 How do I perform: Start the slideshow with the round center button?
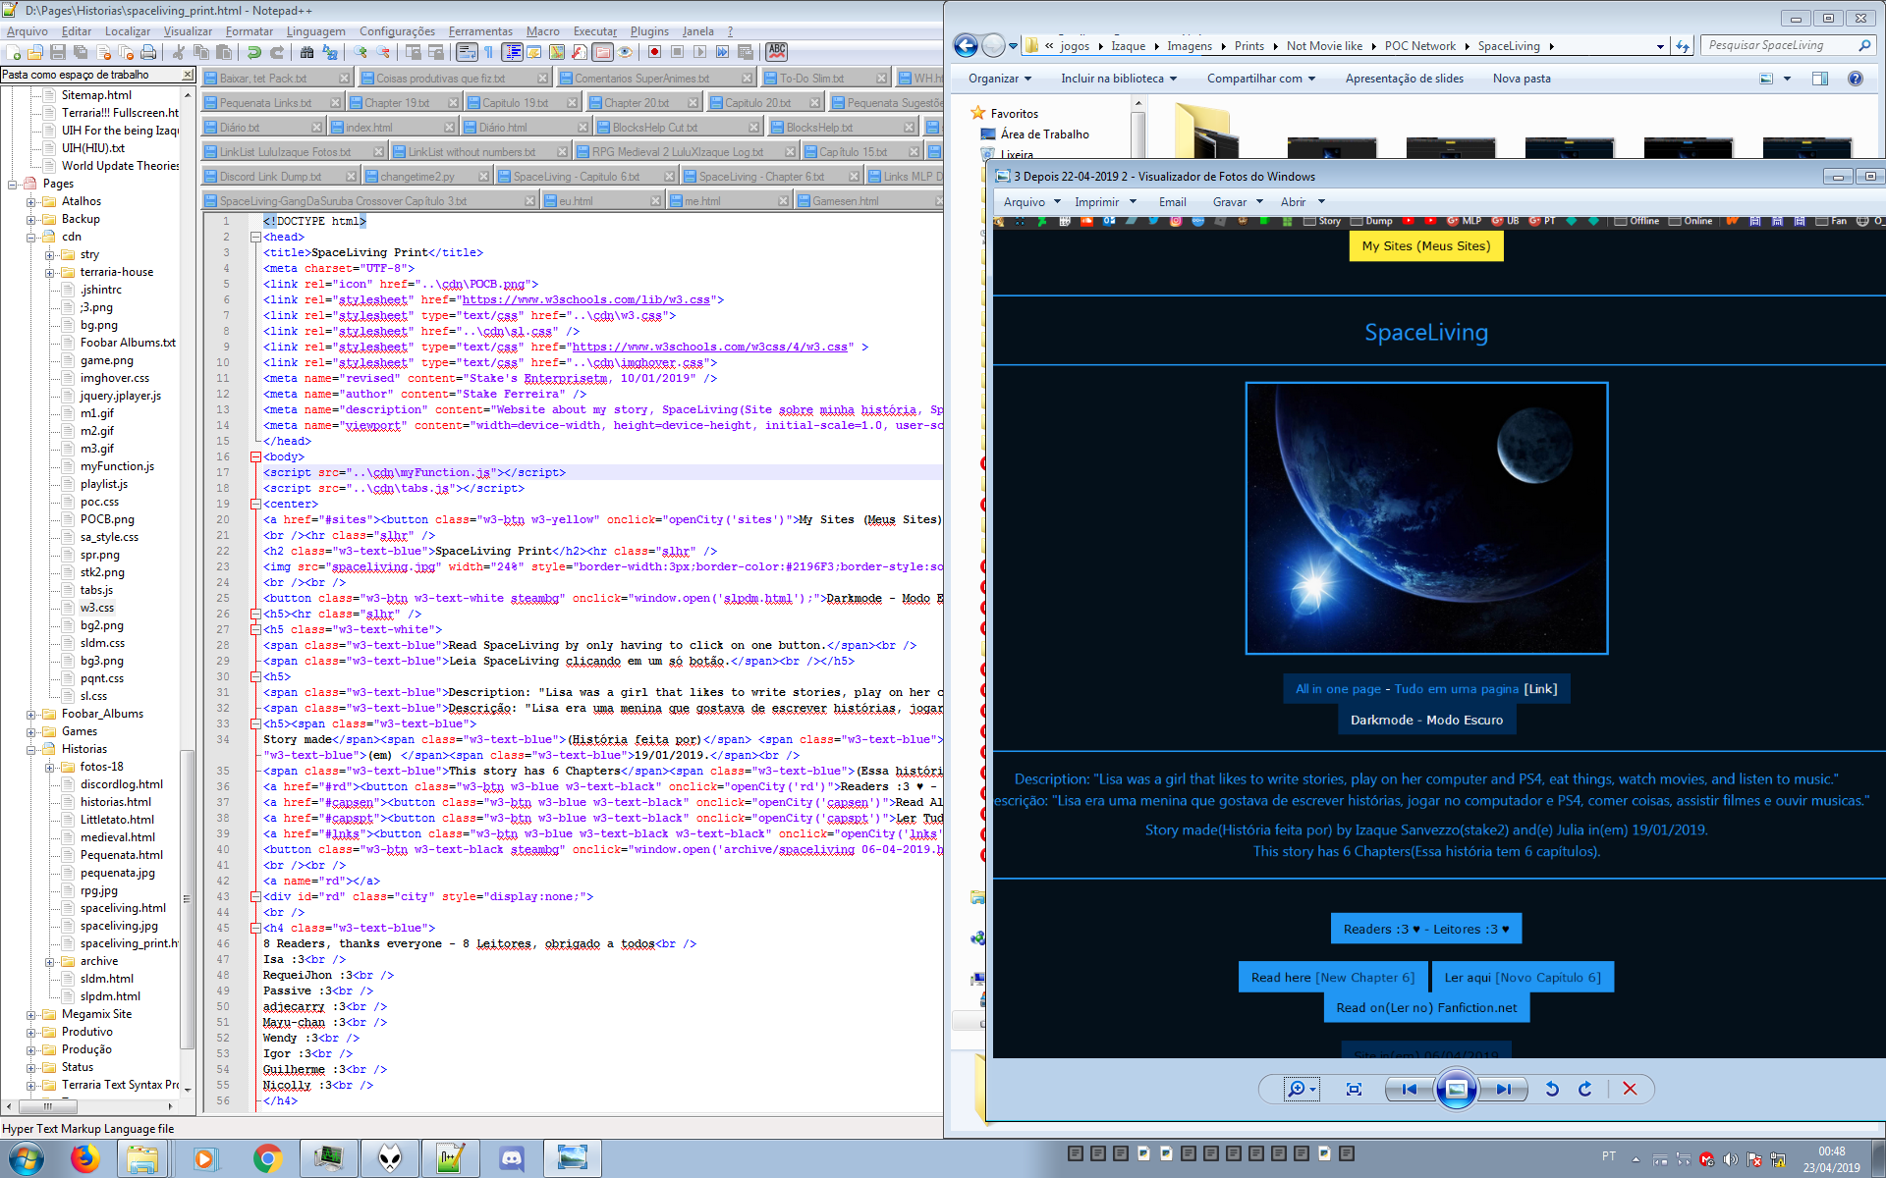[1457, 1089]
